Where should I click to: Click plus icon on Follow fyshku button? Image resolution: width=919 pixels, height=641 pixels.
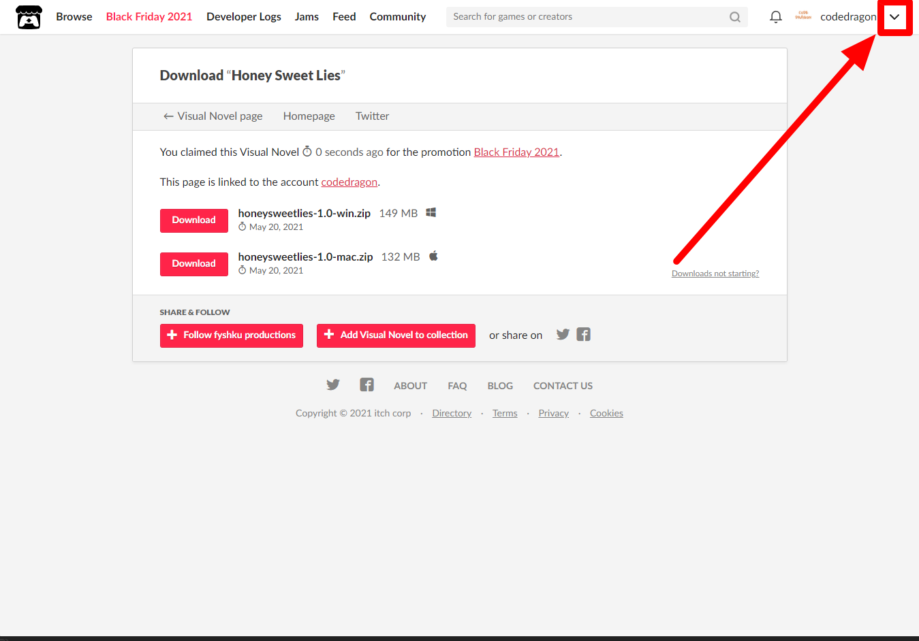point(172,335)
